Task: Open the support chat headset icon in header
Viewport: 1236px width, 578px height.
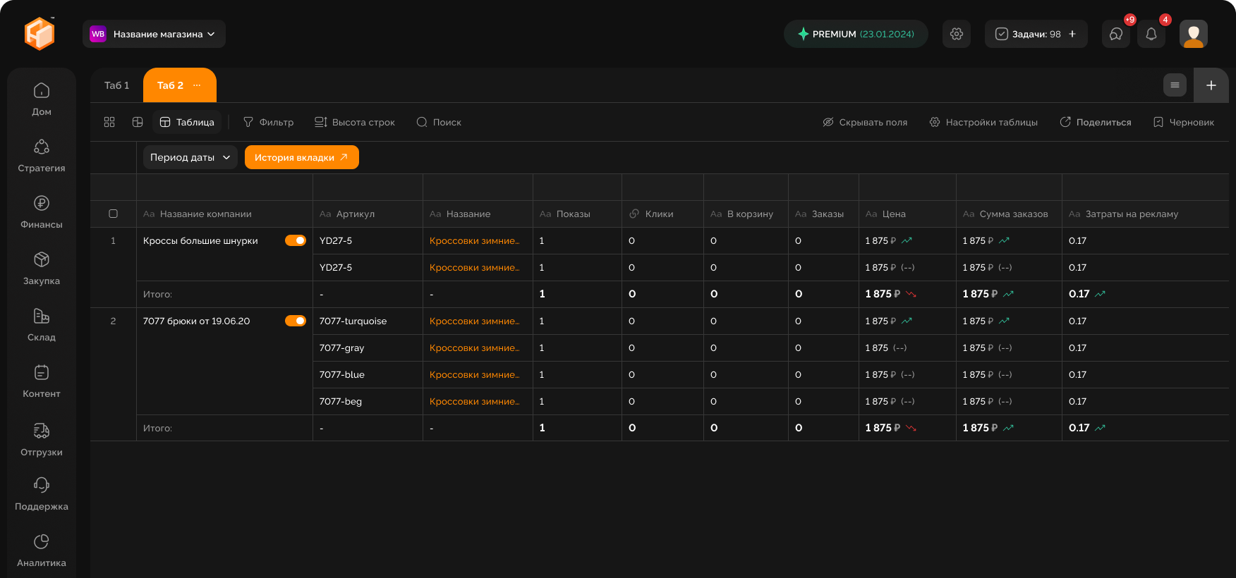Action: [x=1115, y=34]
